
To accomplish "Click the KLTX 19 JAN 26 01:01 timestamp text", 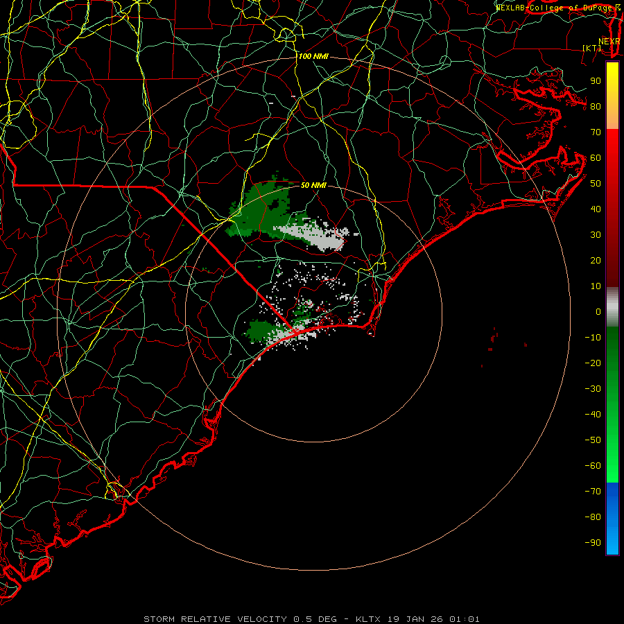I will pyautogui.click(x=417, y=619).
